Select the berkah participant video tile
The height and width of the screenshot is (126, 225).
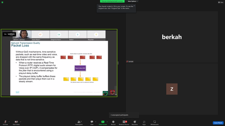[172, 37]
